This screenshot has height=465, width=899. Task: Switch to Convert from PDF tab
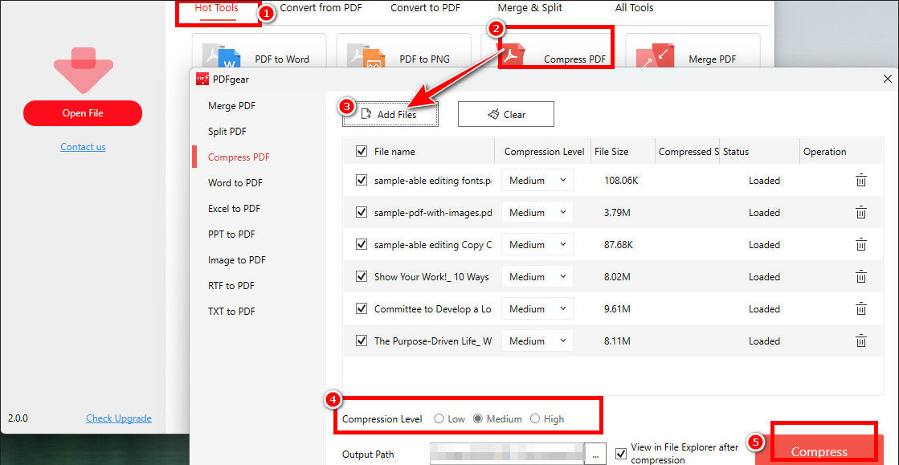tap(321, 8)
